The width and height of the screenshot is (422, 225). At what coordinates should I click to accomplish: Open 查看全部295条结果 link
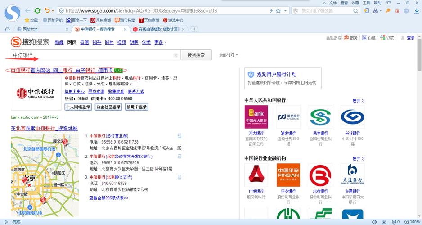[109, 198]
